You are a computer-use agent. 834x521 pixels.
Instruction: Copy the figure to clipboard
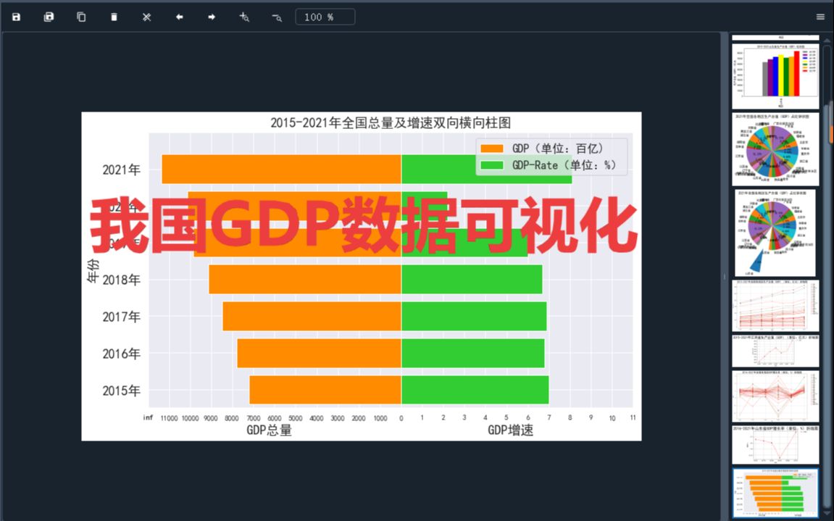[x=81, y=16]
